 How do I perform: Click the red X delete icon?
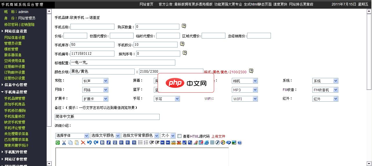click(x=83, y=143)
